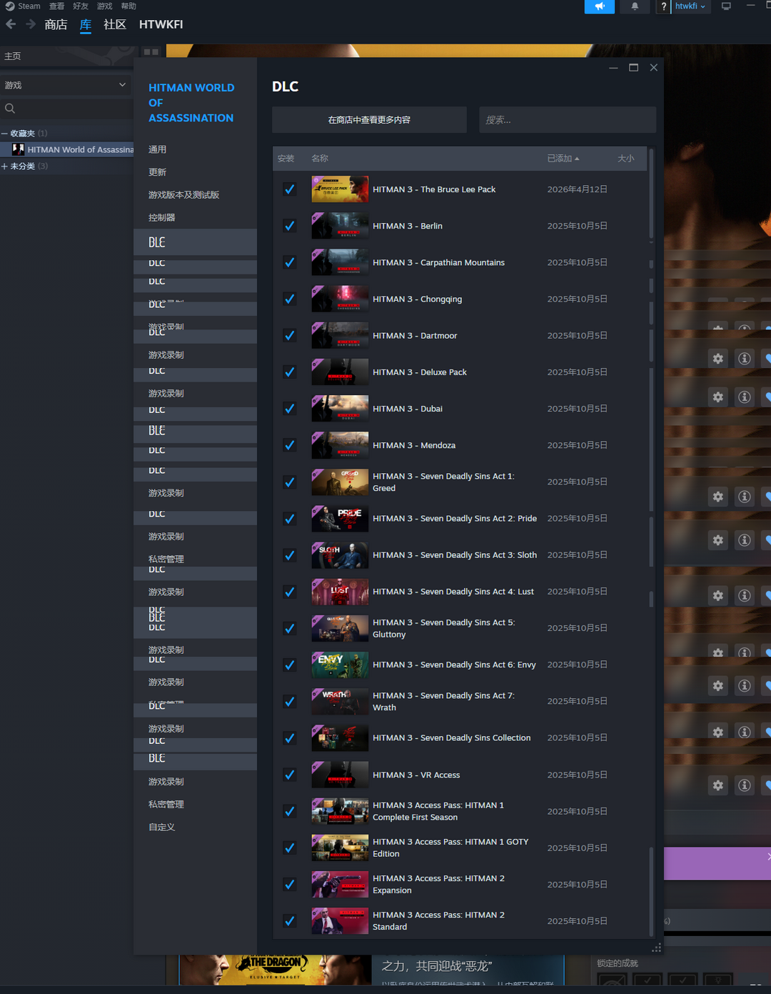Click the monitor Big Picture icon
Screen dimensions: 771x994
[726, 6]
